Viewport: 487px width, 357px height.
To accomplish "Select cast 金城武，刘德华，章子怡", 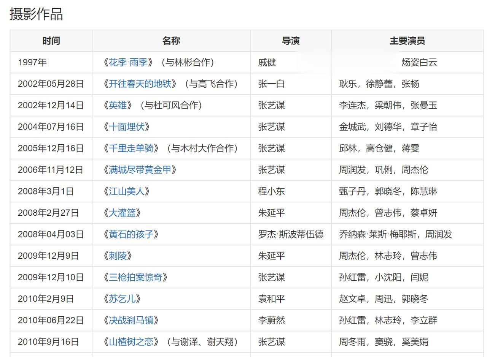I will pyautogui.click(x=388, y=127).
